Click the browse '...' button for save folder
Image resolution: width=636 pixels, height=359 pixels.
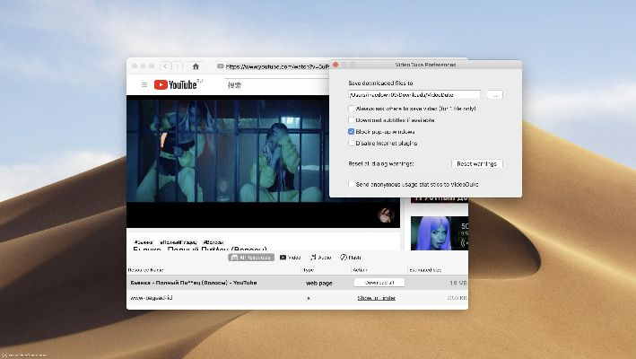494,94
